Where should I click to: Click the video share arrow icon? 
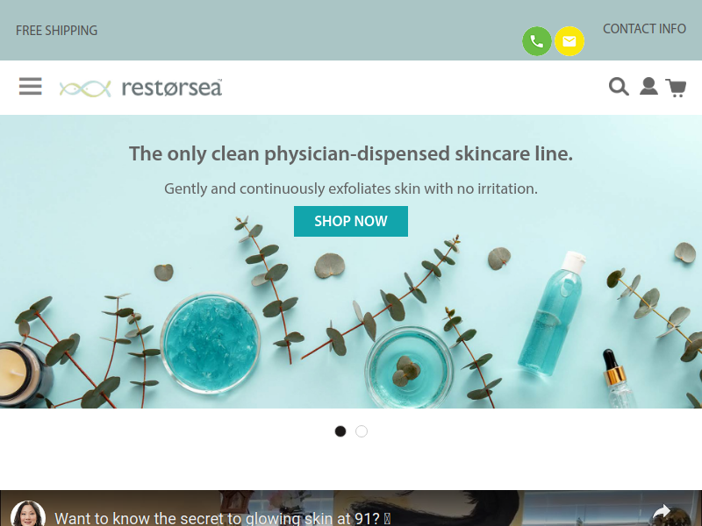tap(662, 513)
